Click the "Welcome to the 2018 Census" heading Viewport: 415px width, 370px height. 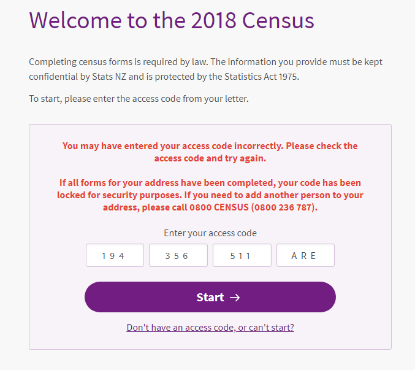pos(172,20)
